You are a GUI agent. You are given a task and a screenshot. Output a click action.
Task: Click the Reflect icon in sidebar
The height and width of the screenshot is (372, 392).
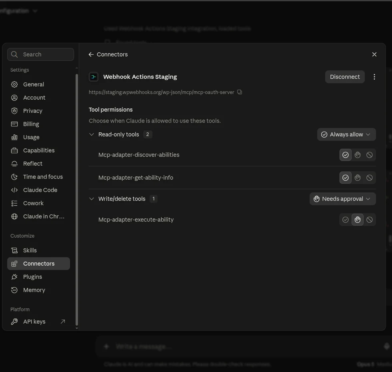14,164
